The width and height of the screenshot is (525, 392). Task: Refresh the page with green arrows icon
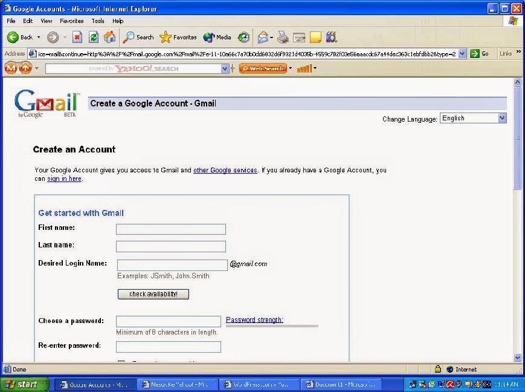pyautogui.click(x=94, y=38)
